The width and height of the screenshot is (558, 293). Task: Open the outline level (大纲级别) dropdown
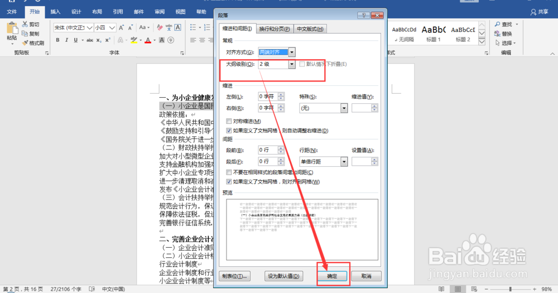[x=291, y=64]
